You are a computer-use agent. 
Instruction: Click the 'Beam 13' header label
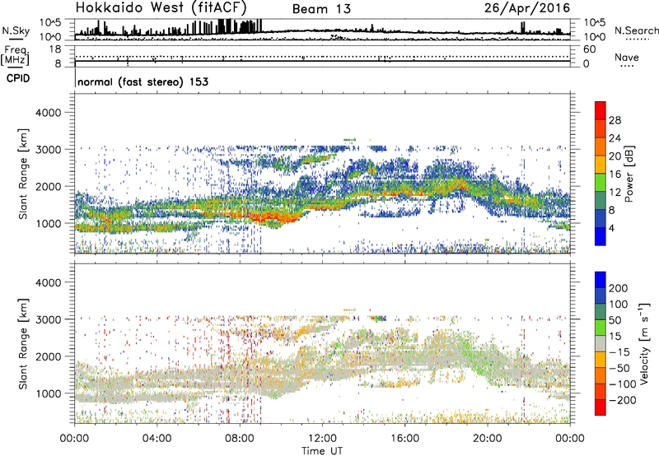[321, 9]
